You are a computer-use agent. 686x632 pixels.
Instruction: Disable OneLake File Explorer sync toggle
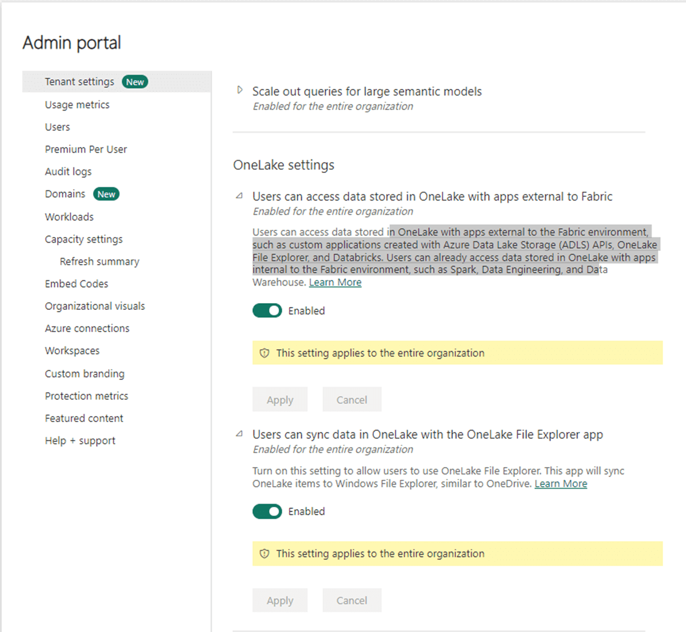[267, 511]
